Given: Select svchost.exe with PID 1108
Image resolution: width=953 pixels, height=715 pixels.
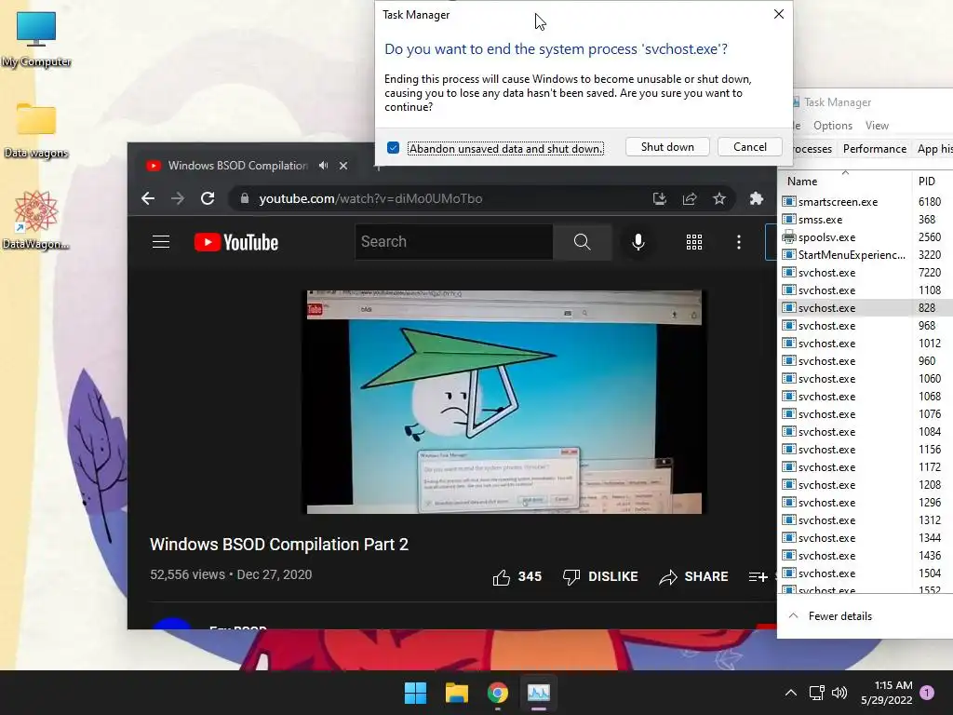Looking at the screenshot, I should point(866,290).
